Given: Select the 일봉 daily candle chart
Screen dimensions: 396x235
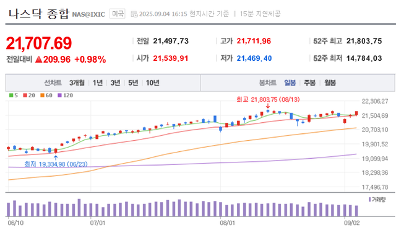Looking at the screenshot, I should click(290, 82).
